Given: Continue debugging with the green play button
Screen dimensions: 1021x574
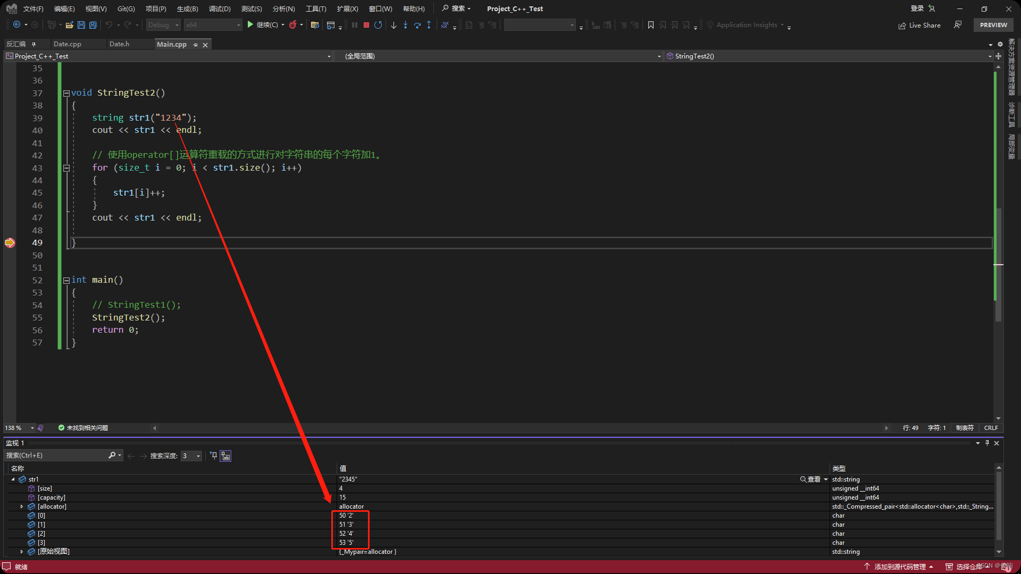Looking at the screenshot, I should pyautogui.click(x=250, y=25).
